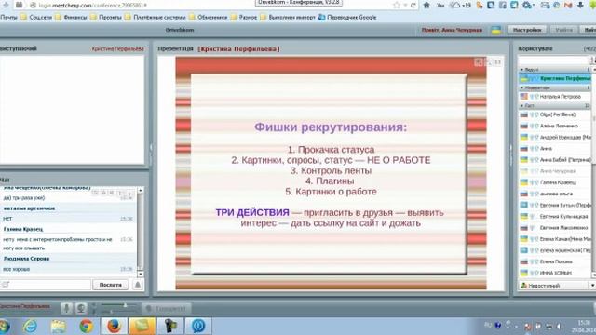Open Google Chrome from the taskbar

(x=87, y=326)
